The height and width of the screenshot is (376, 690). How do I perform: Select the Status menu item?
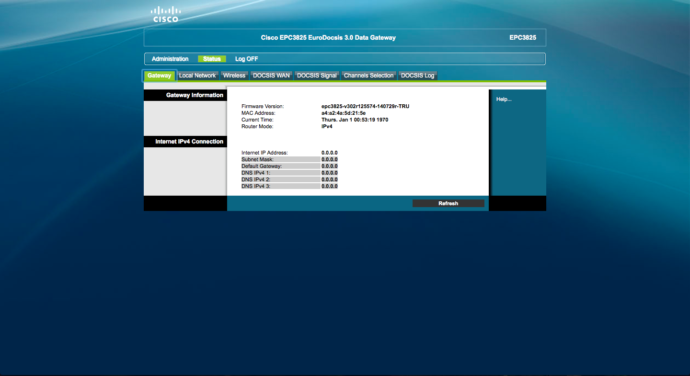click(x=212, y=59)
